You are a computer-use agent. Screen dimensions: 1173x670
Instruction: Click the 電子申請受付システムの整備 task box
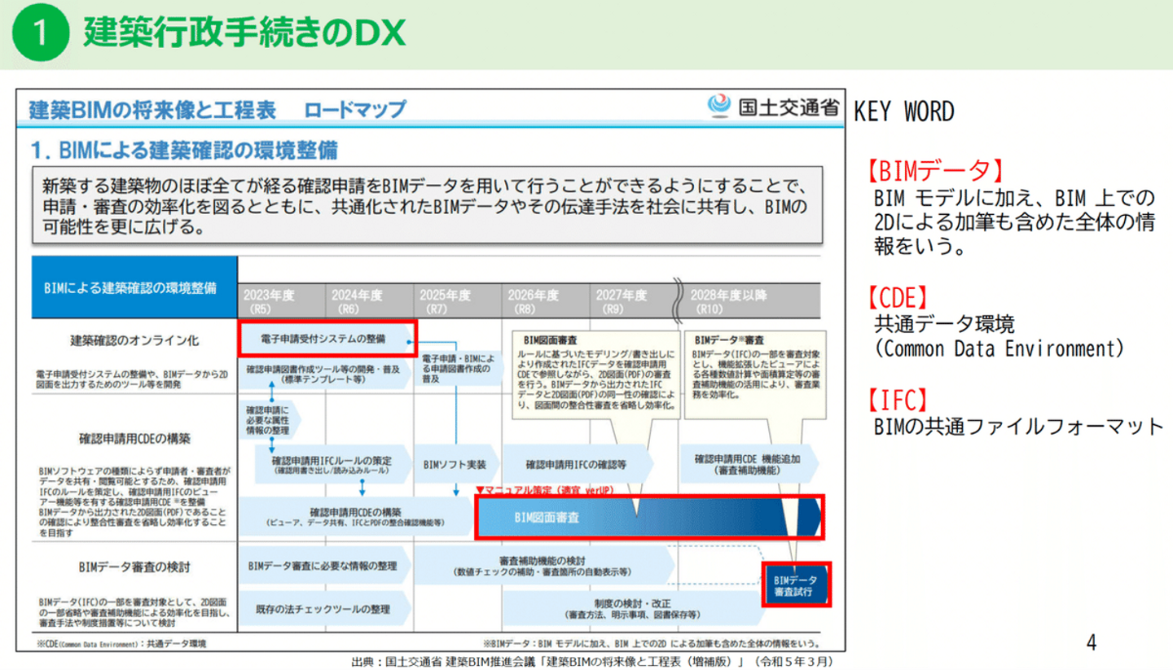pyautogui.click(x=327, y=338)
